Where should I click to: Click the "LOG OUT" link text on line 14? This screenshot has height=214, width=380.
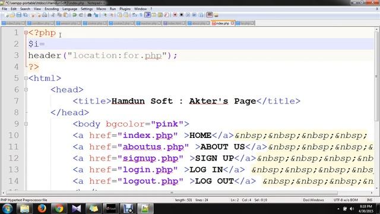click(214, 181)
